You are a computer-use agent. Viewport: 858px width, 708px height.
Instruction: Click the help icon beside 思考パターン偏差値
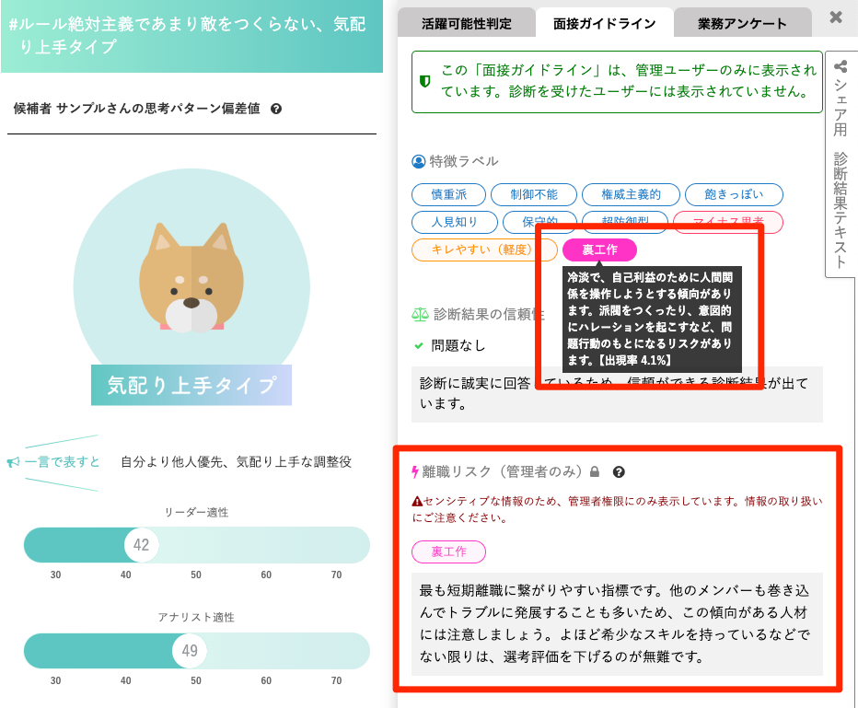[x=276, y=109]
